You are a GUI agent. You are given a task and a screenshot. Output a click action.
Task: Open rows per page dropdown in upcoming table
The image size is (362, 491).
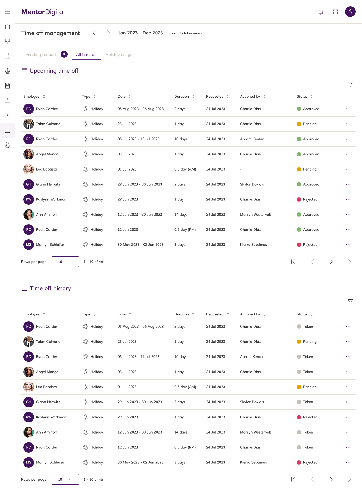pyautogui.click(x=65, y=262)
